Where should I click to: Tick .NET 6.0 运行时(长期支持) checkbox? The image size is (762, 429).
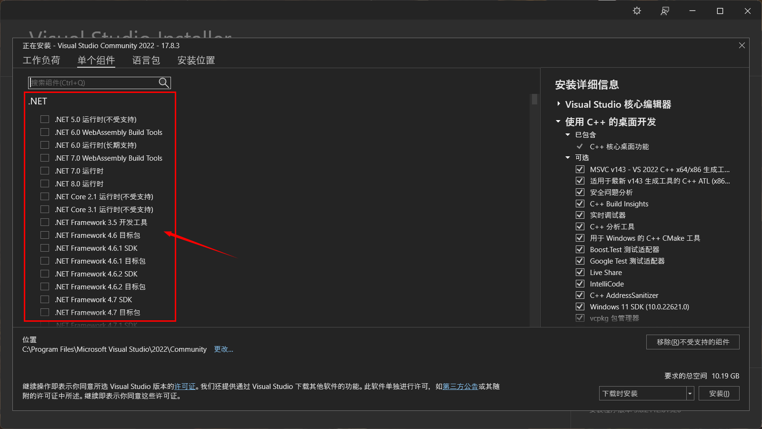45,145
